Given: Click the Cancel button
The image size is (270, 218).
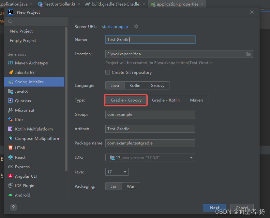Looking at the screenshot, I should pyautogui.click(x=242, y=208).
